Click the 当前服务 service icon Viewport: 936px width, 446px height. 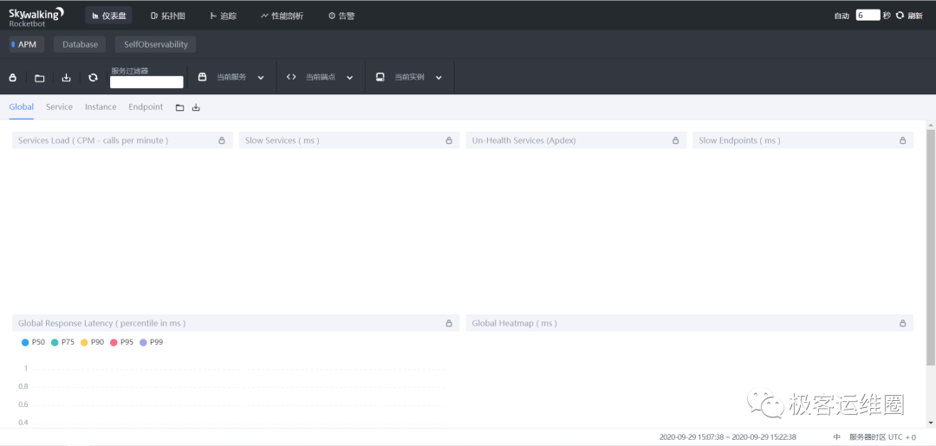click(x=202, y=77)
